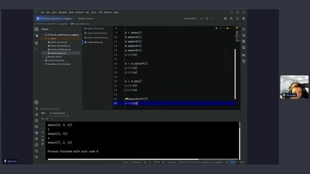Click the round globe icon in toolbar
The width and height of the screenshot is (310, 174).
[225, 18]
